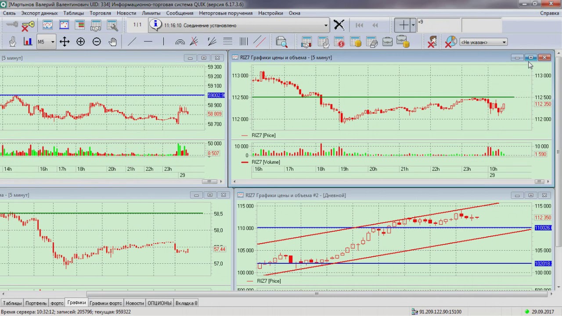Click the scatter chart table icon

(64, 25)
